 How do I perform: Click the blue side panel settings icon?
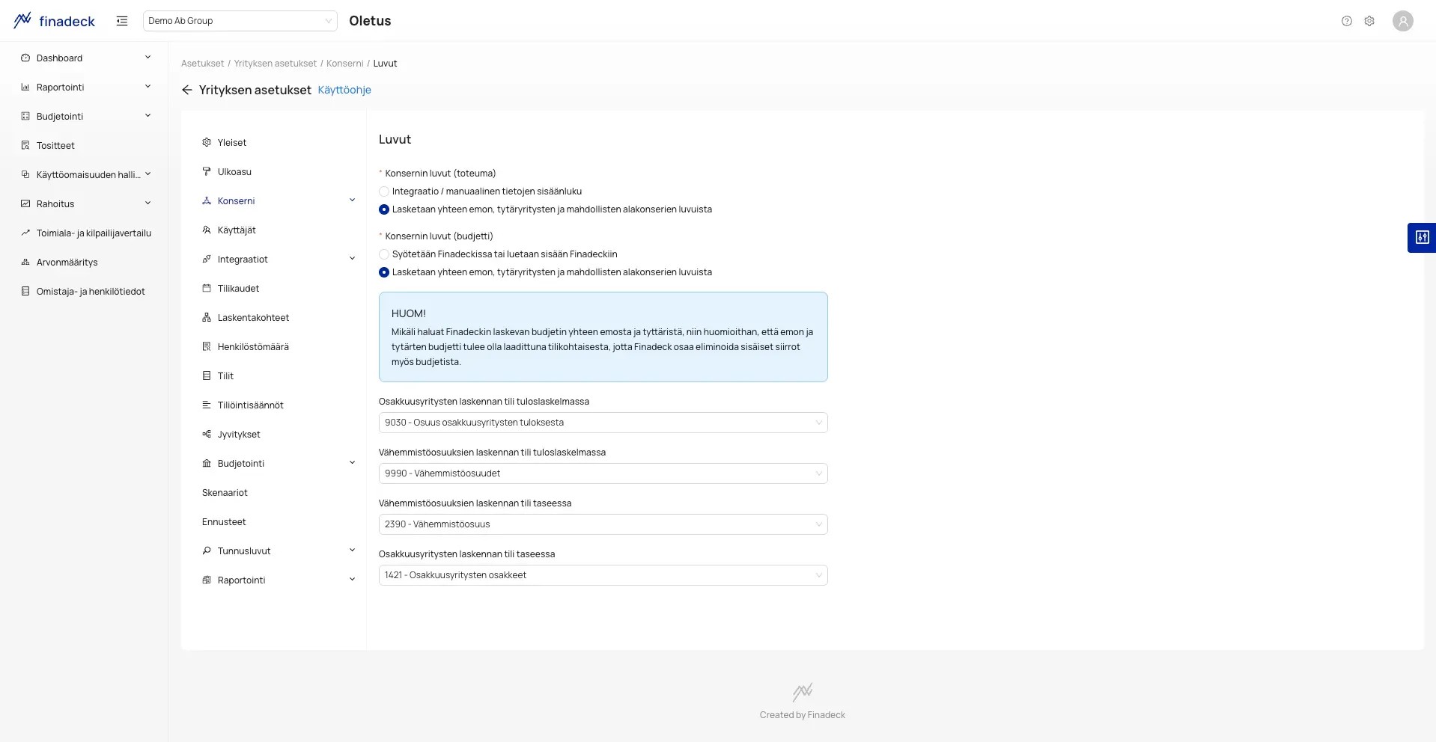1422,238
